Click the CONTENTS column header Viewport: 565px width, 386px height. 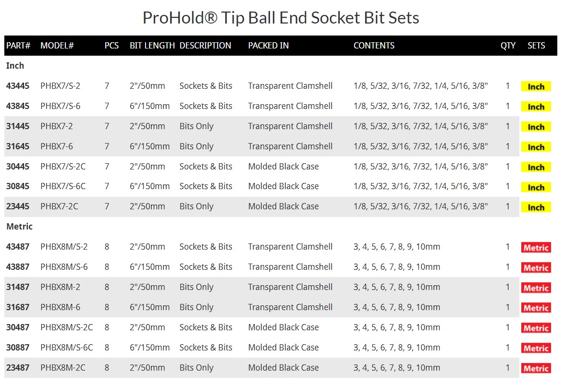(x=374, y=46)
